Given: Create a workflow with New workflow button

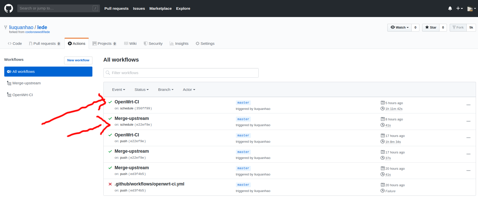Looking at the screenshot, I should click(x=78, y=60).
